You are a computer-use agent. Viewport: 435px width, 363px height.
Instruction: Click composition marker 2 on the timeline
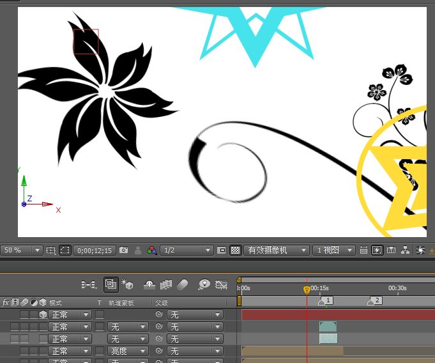point(375,301)
